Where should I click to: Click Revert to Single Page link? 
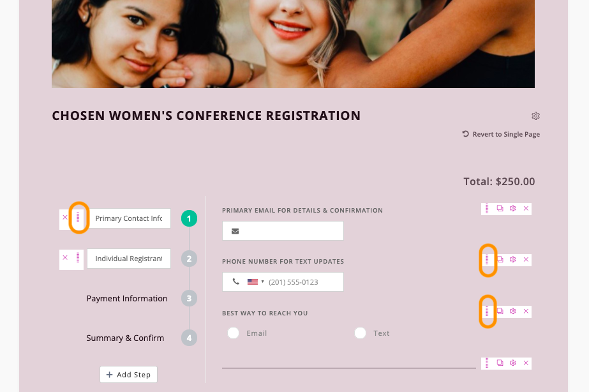[502, 134]
